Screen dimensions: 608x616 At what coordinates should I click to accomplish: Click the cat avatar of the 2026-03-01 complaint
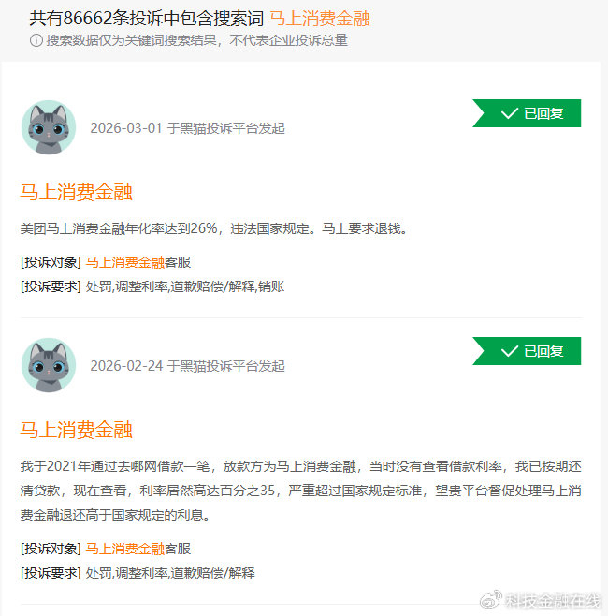point(49,127)
